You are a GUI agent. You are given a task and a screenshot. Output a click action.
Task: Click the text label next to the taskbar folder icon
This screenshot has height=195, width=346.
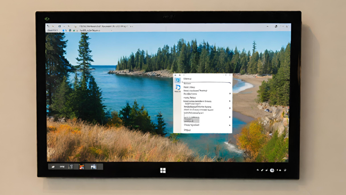[x=62, y=167]
